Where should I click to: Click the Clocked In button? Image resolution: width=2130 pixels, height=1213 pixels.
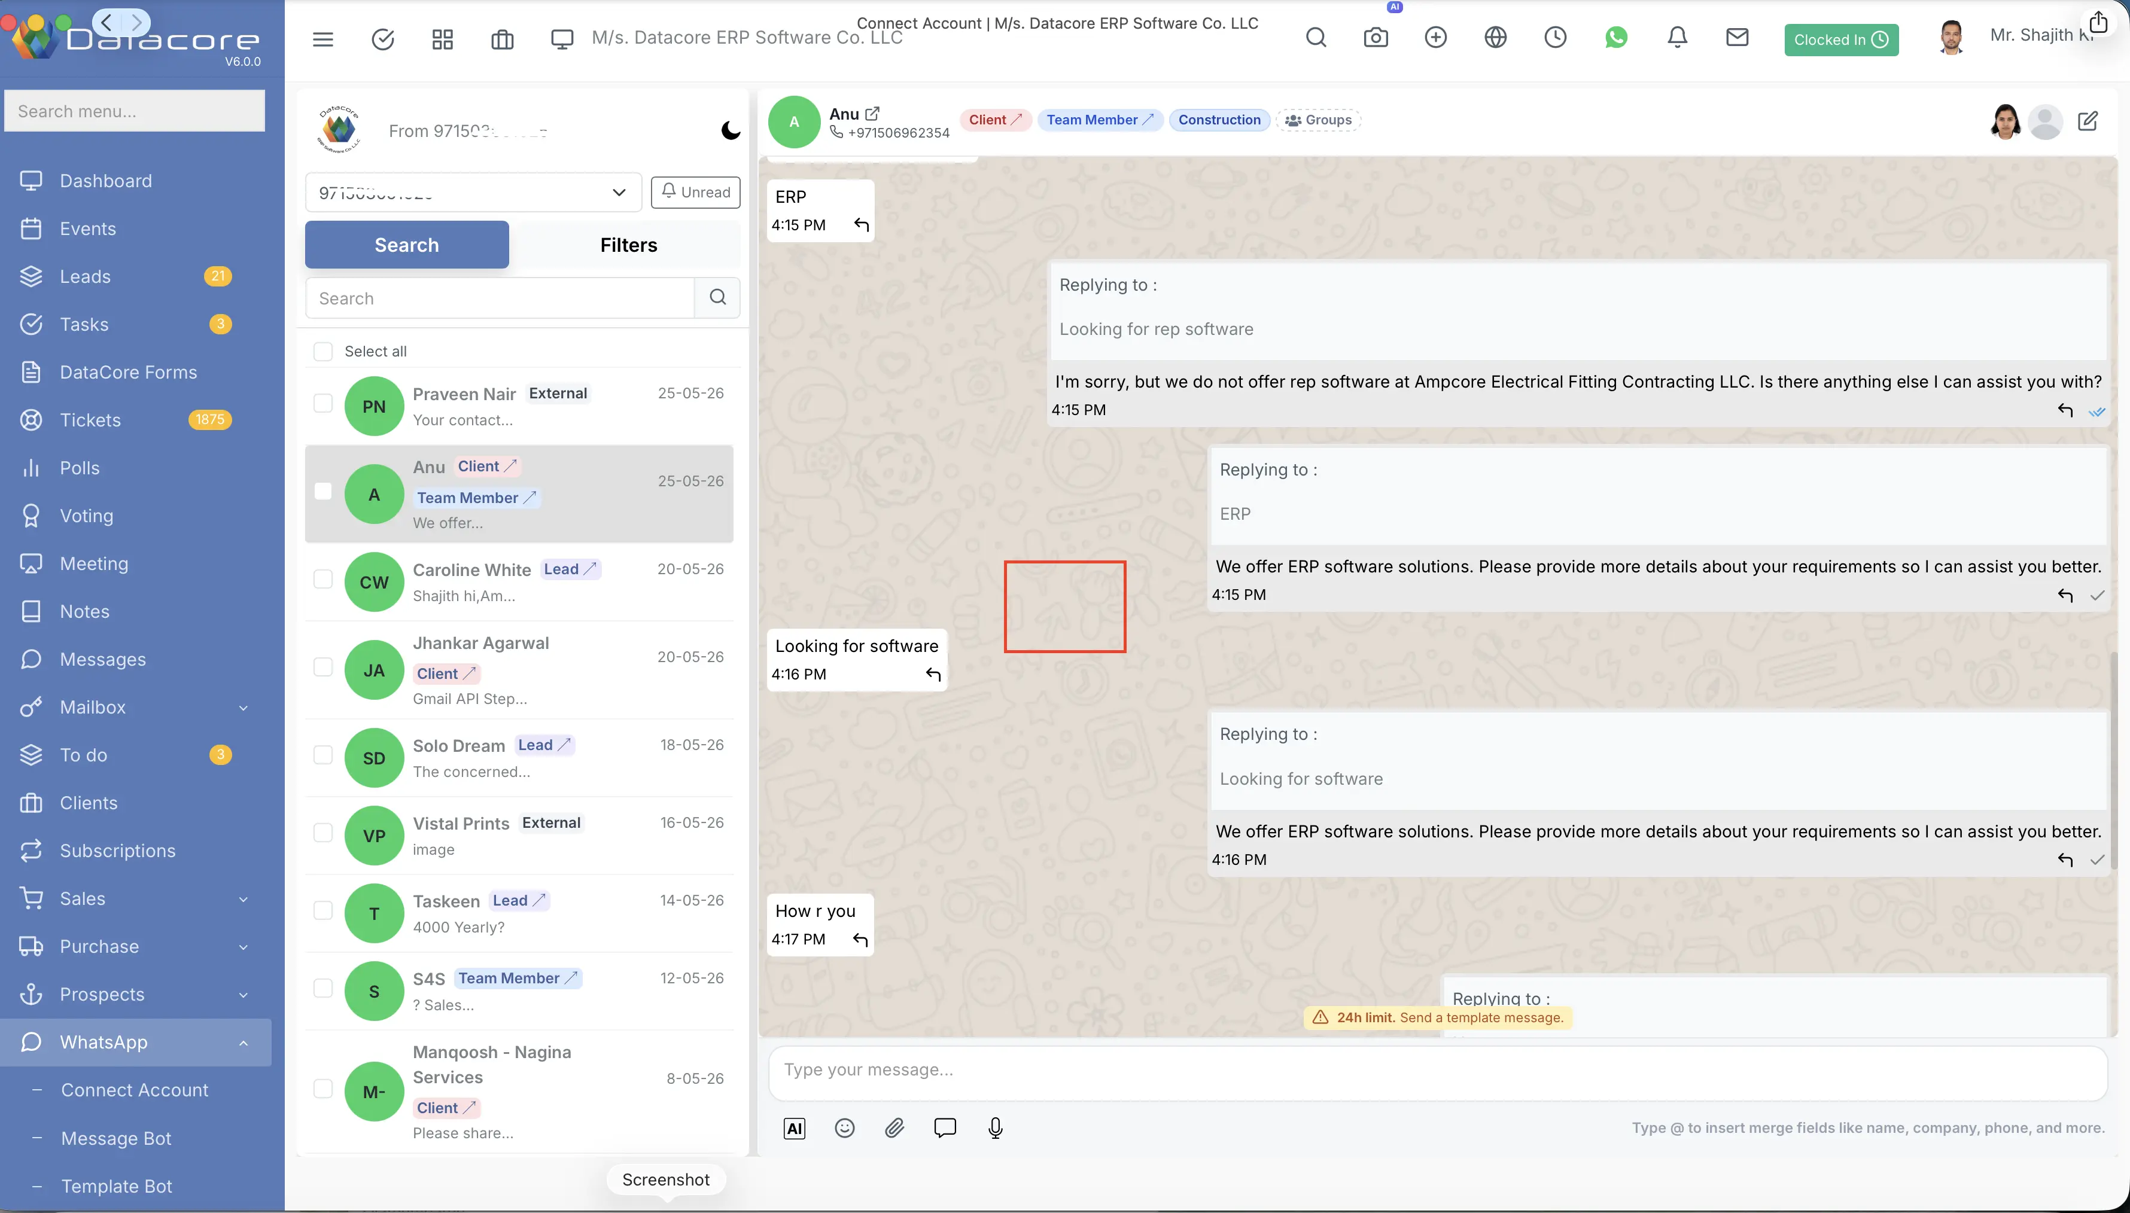(1841, 40)
